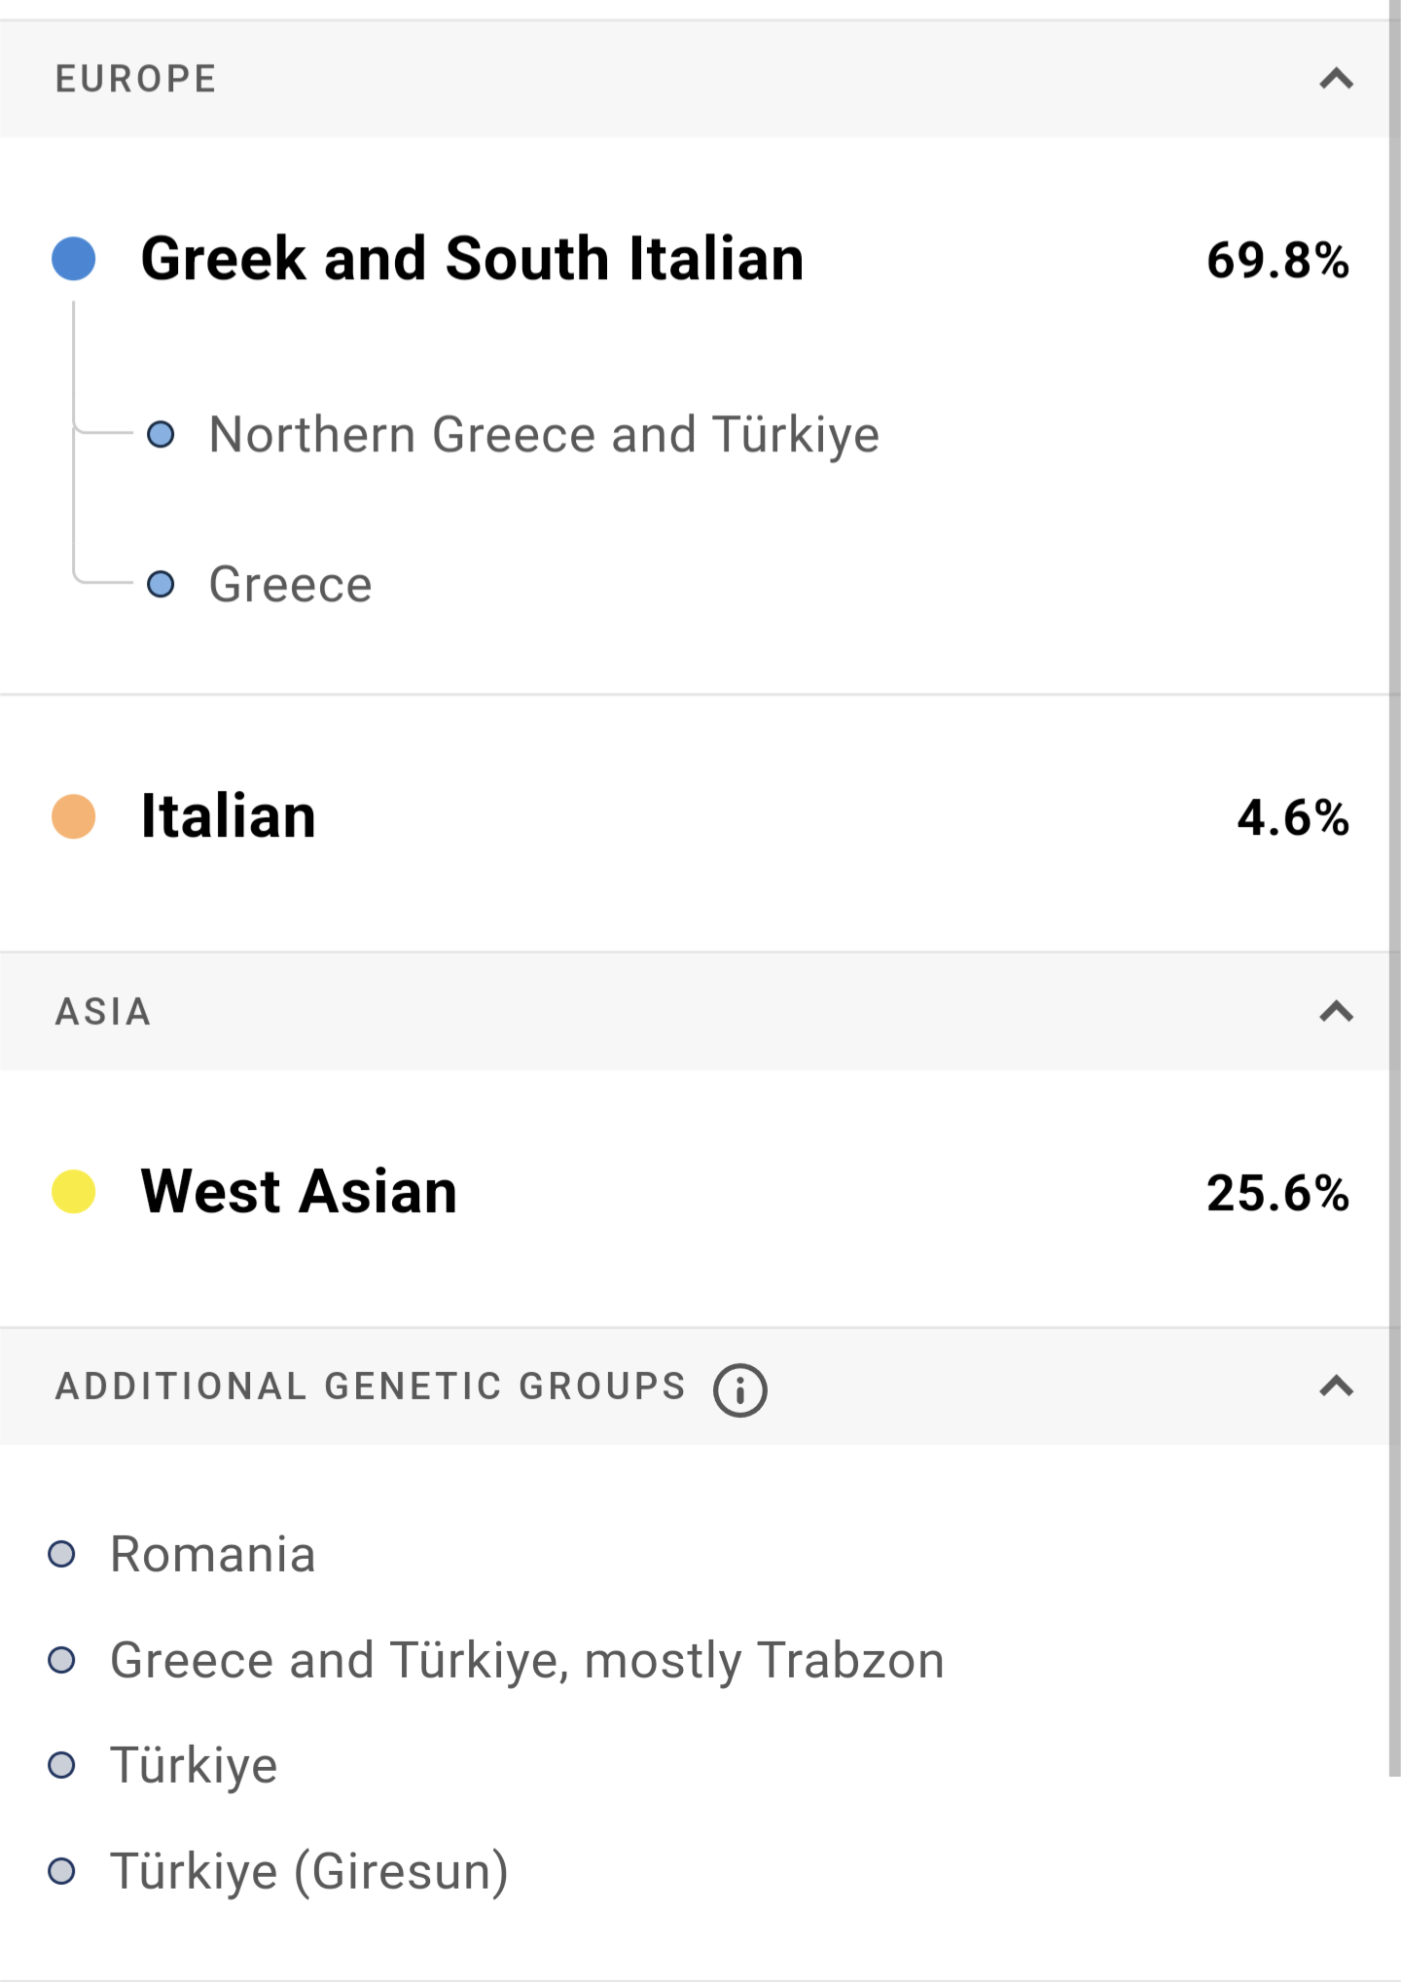This screenshot has width=1401, height=1982.
Task: Open Greece and Türkiye, mostly Trabzon group
Action: coord(526,1660)
